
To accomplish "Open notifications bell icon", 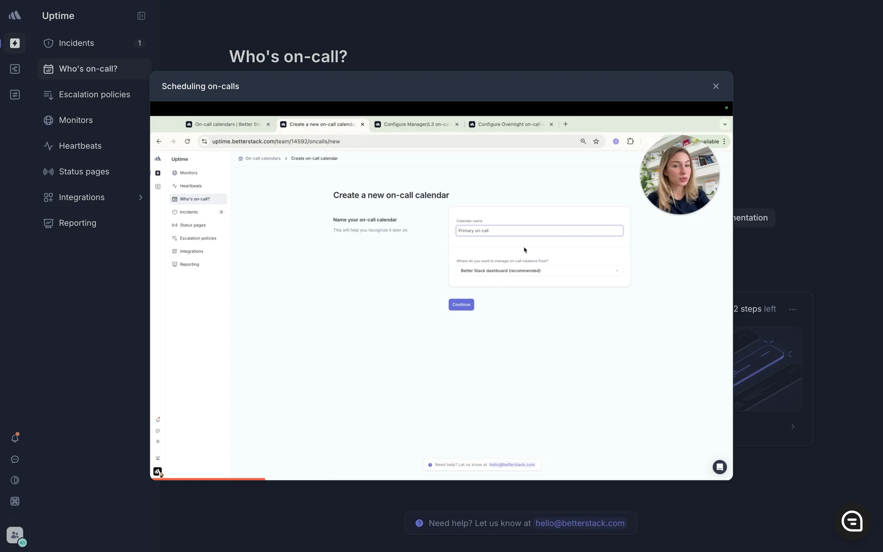I will 15,438.
